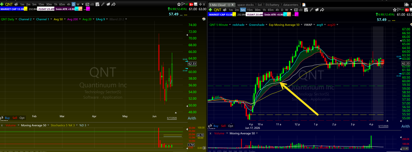Click Arith scale toggle on the left chart

192,118
